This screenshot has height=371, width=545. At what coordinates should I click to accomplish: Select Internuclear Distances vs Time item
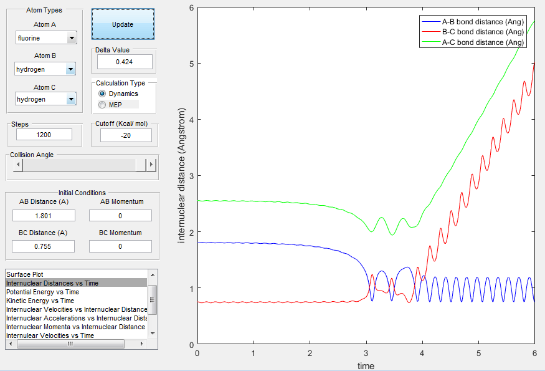pyautogui.click(x=77, y=283)
